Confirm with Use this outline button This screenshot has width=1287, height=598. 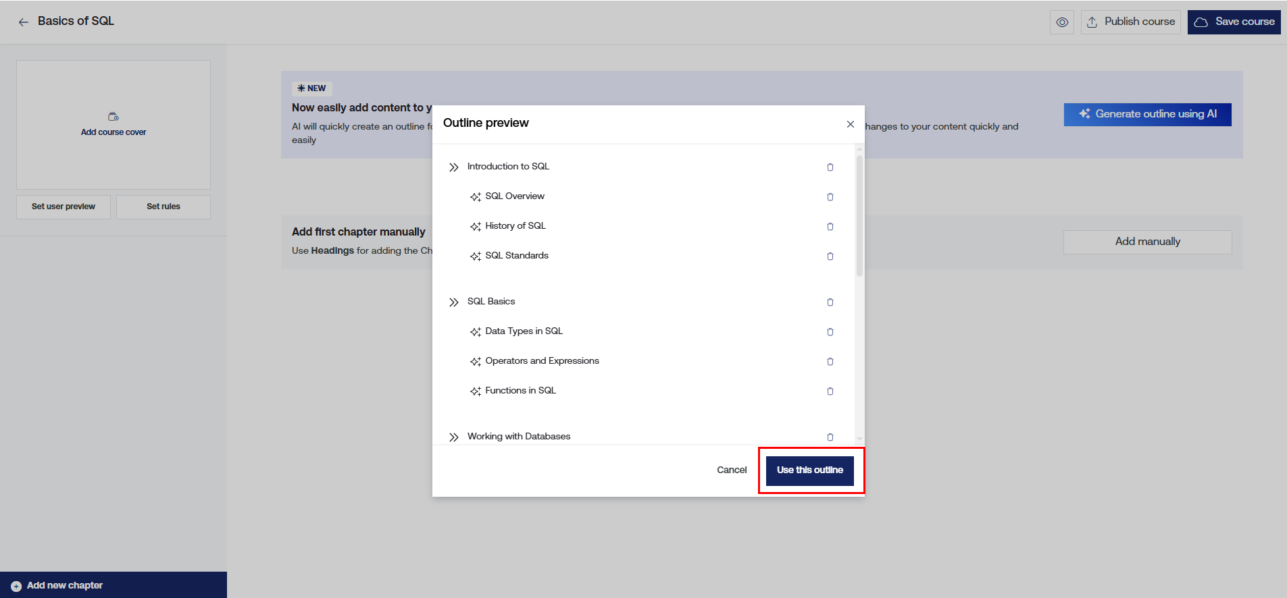click(809, 470)
